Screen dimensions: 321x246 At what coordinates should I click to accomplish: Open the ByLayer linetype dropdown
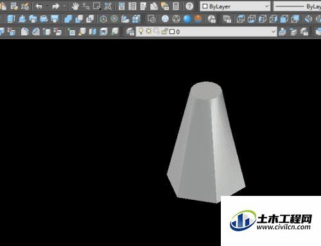298,6
